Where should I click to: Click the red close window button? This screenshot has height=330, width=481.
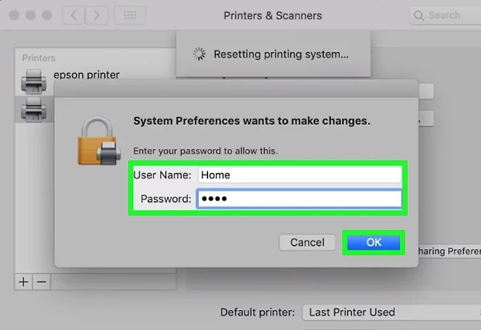click(x=14, y=15)
